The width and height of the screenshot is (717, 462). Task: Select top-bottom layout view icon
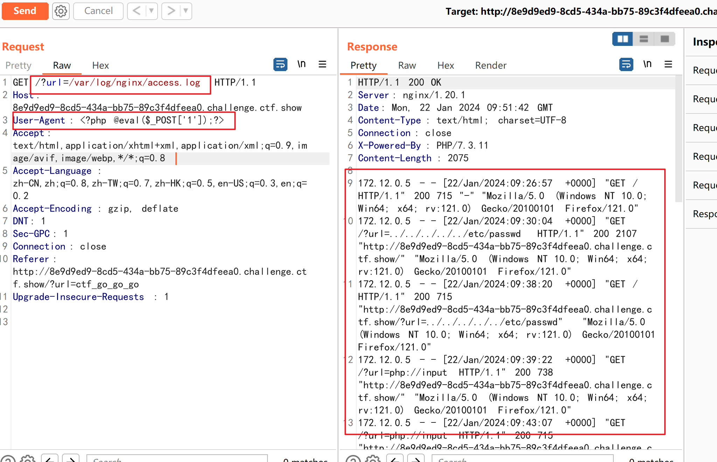(x=643, y=39)
